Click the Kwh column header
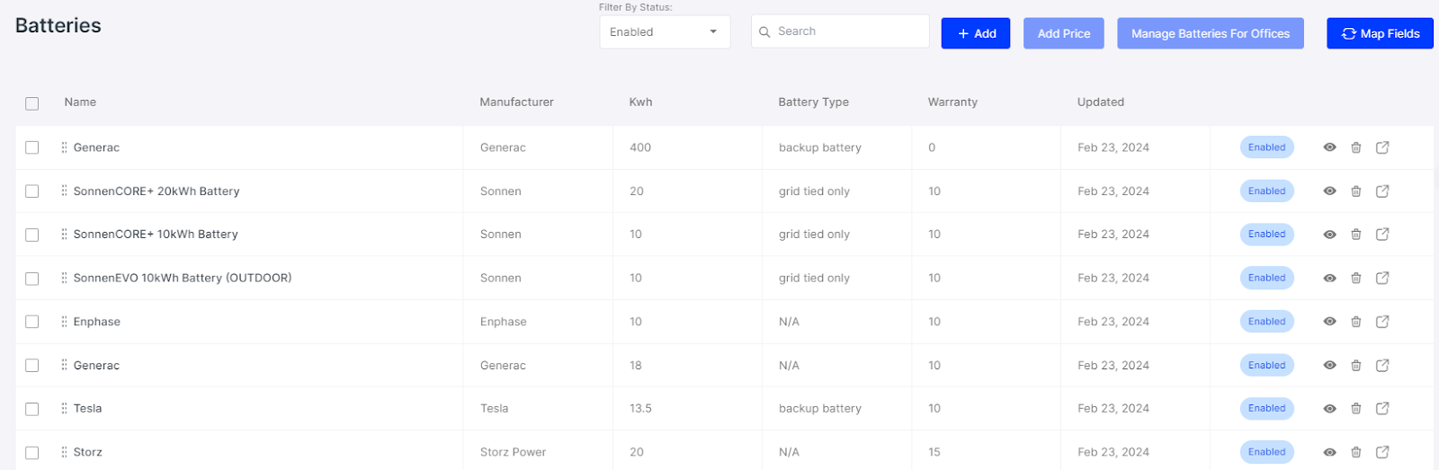The height and width of the screenshot is (470, 1439). click(x=640, y=102)
